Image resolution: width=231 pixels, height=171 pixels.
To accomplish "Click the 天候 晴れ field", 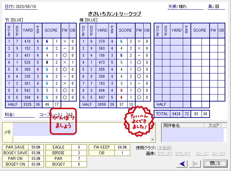I will point(185,7).
